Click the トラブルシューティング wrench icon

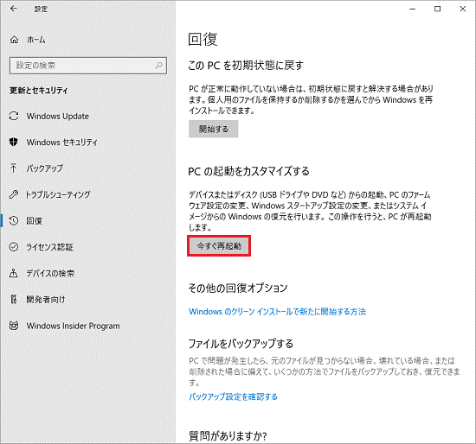pyautogui.click(x=14, y=194)
